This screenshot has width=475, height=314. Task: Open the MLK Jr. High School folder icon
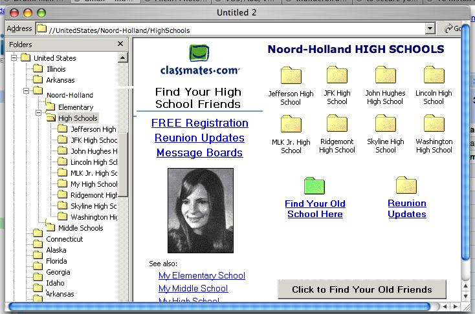pyautogui.click(x=291, y=123)
